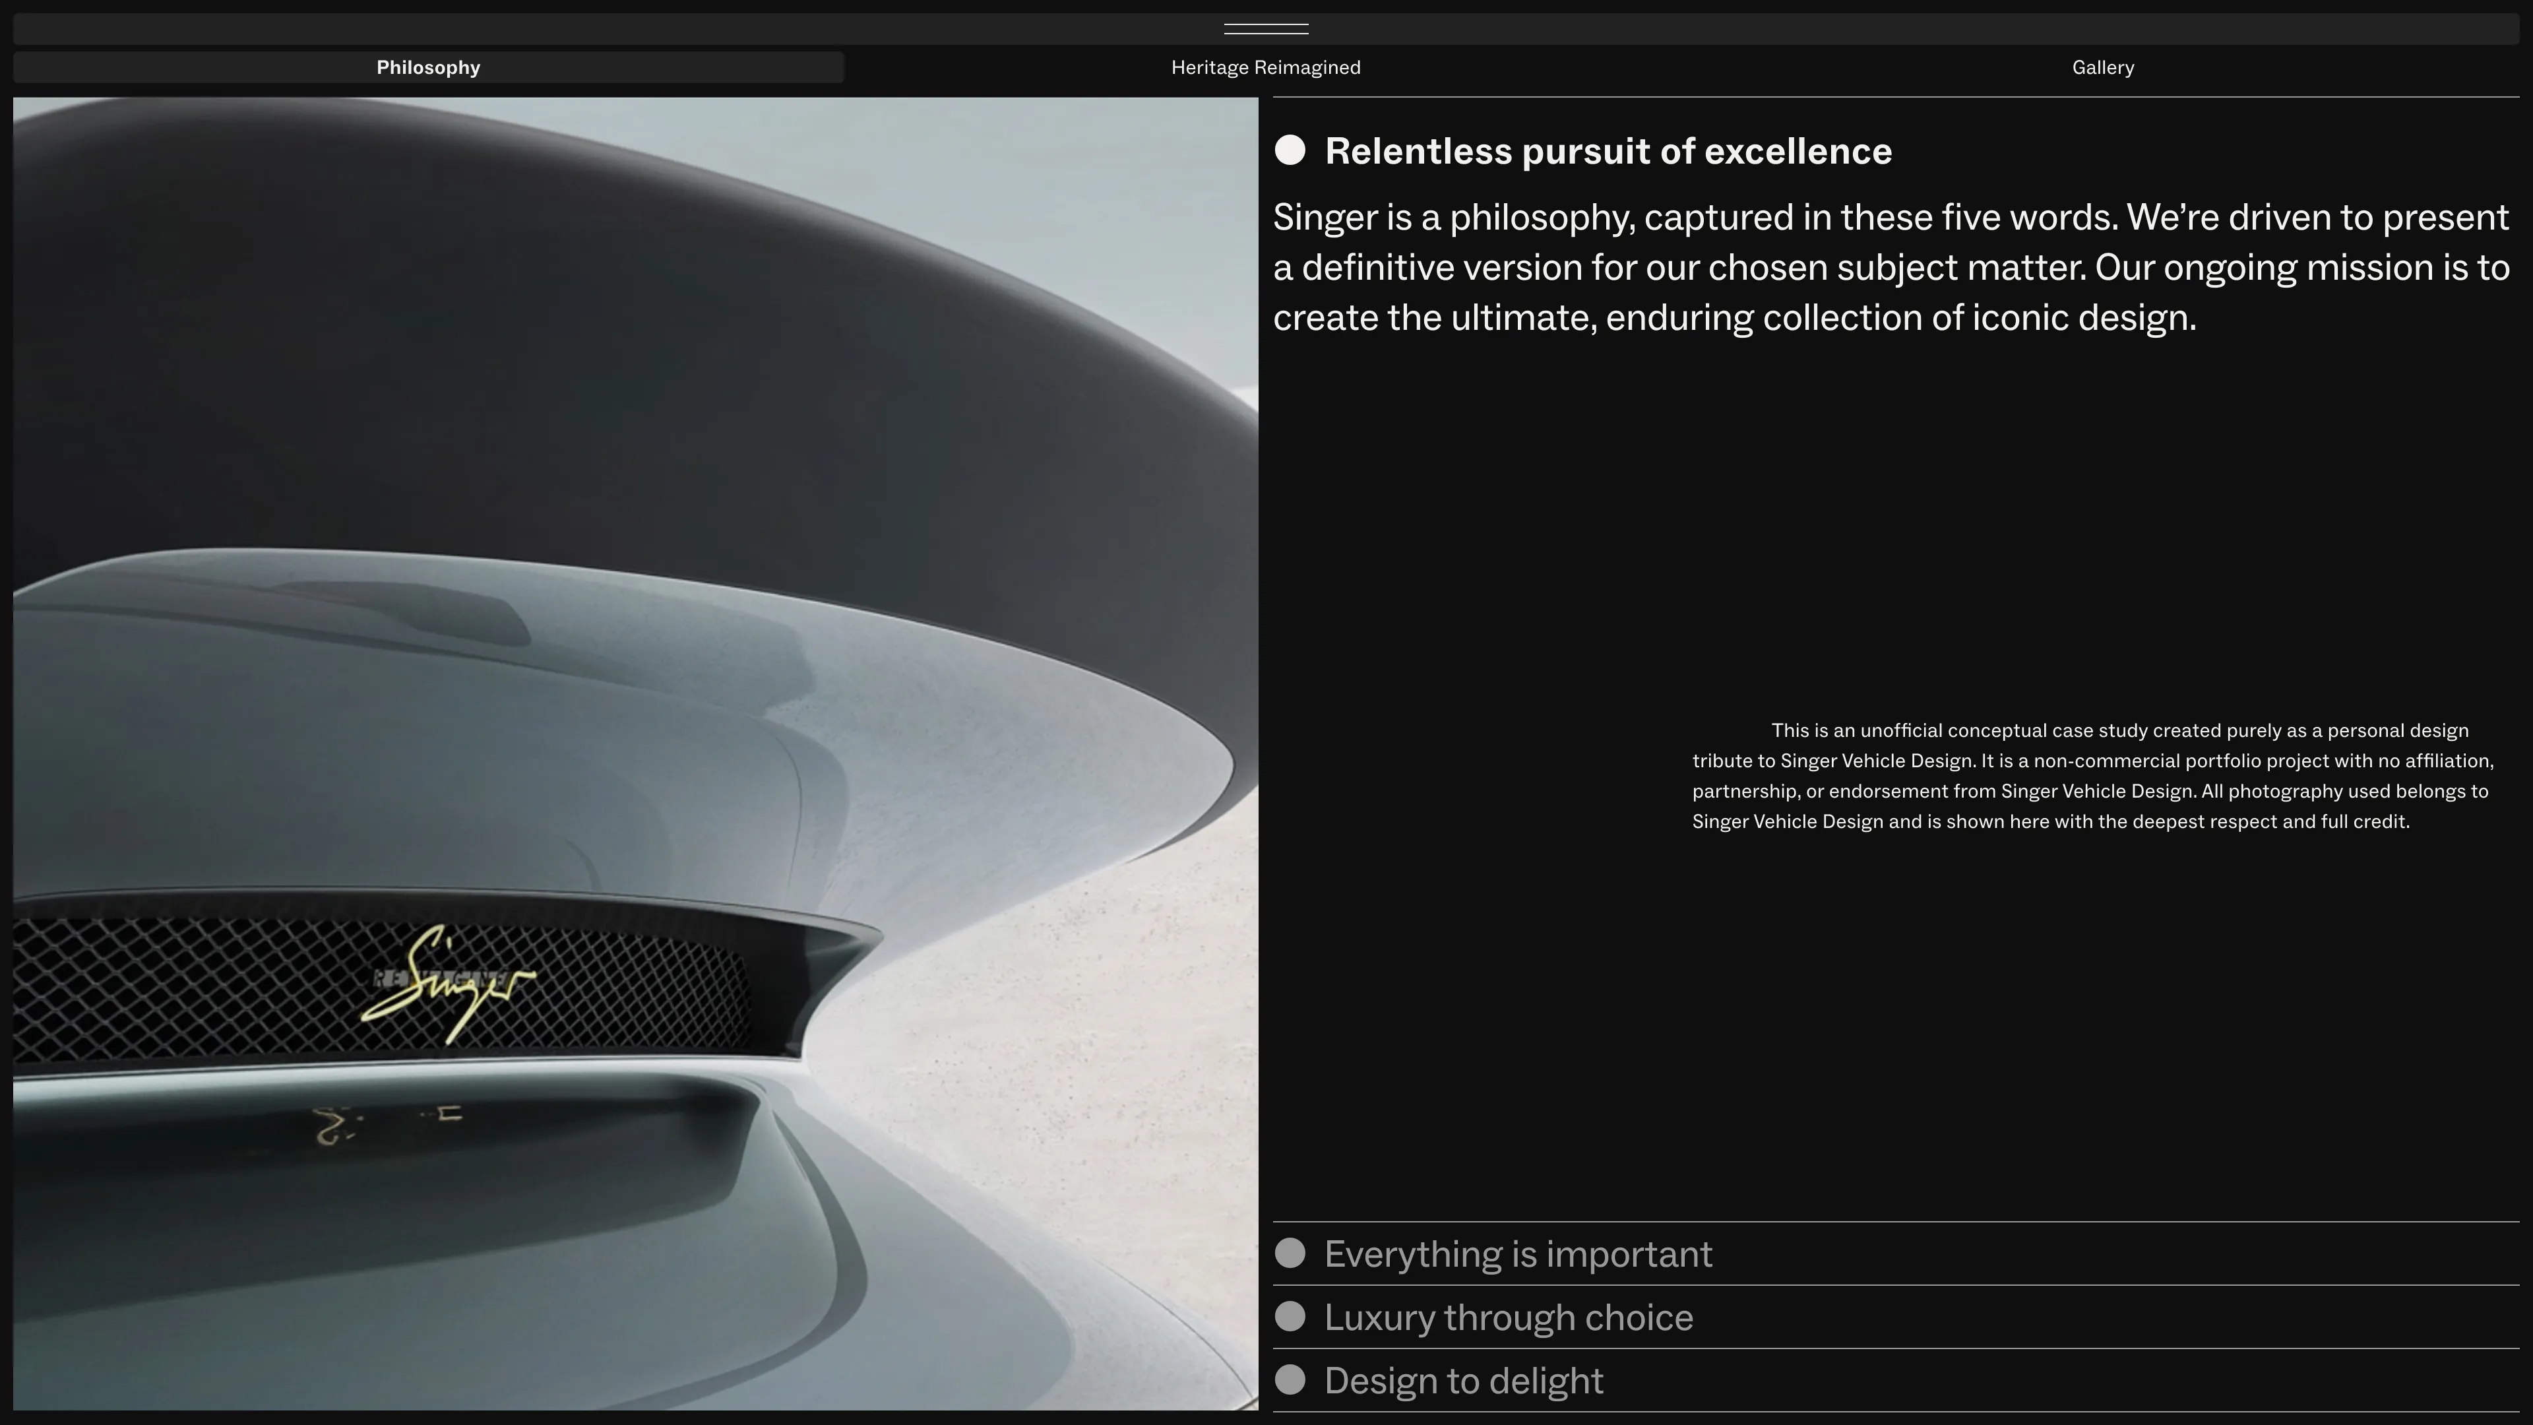Click circle bullet beside Relentless pursuit heading
The width and height of the screenshot is (2533, 1425).
pyautogui.click(x=1290, y=150)
